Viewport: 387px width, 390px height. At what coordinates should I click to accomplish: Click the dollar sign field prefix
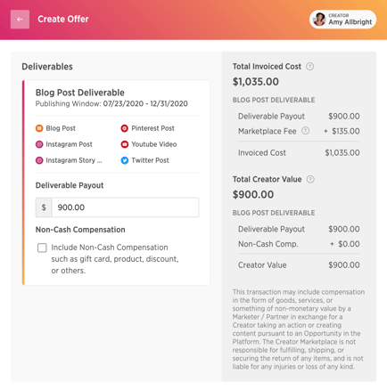(x=44, y=207)
